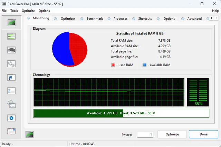Click the Ready... status bar text
This screenshot has height=147, width=221.
pos(8,144)
